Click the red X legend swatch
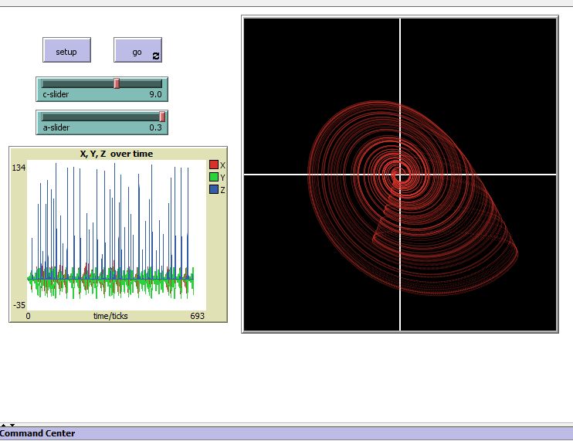 [214, 165]
